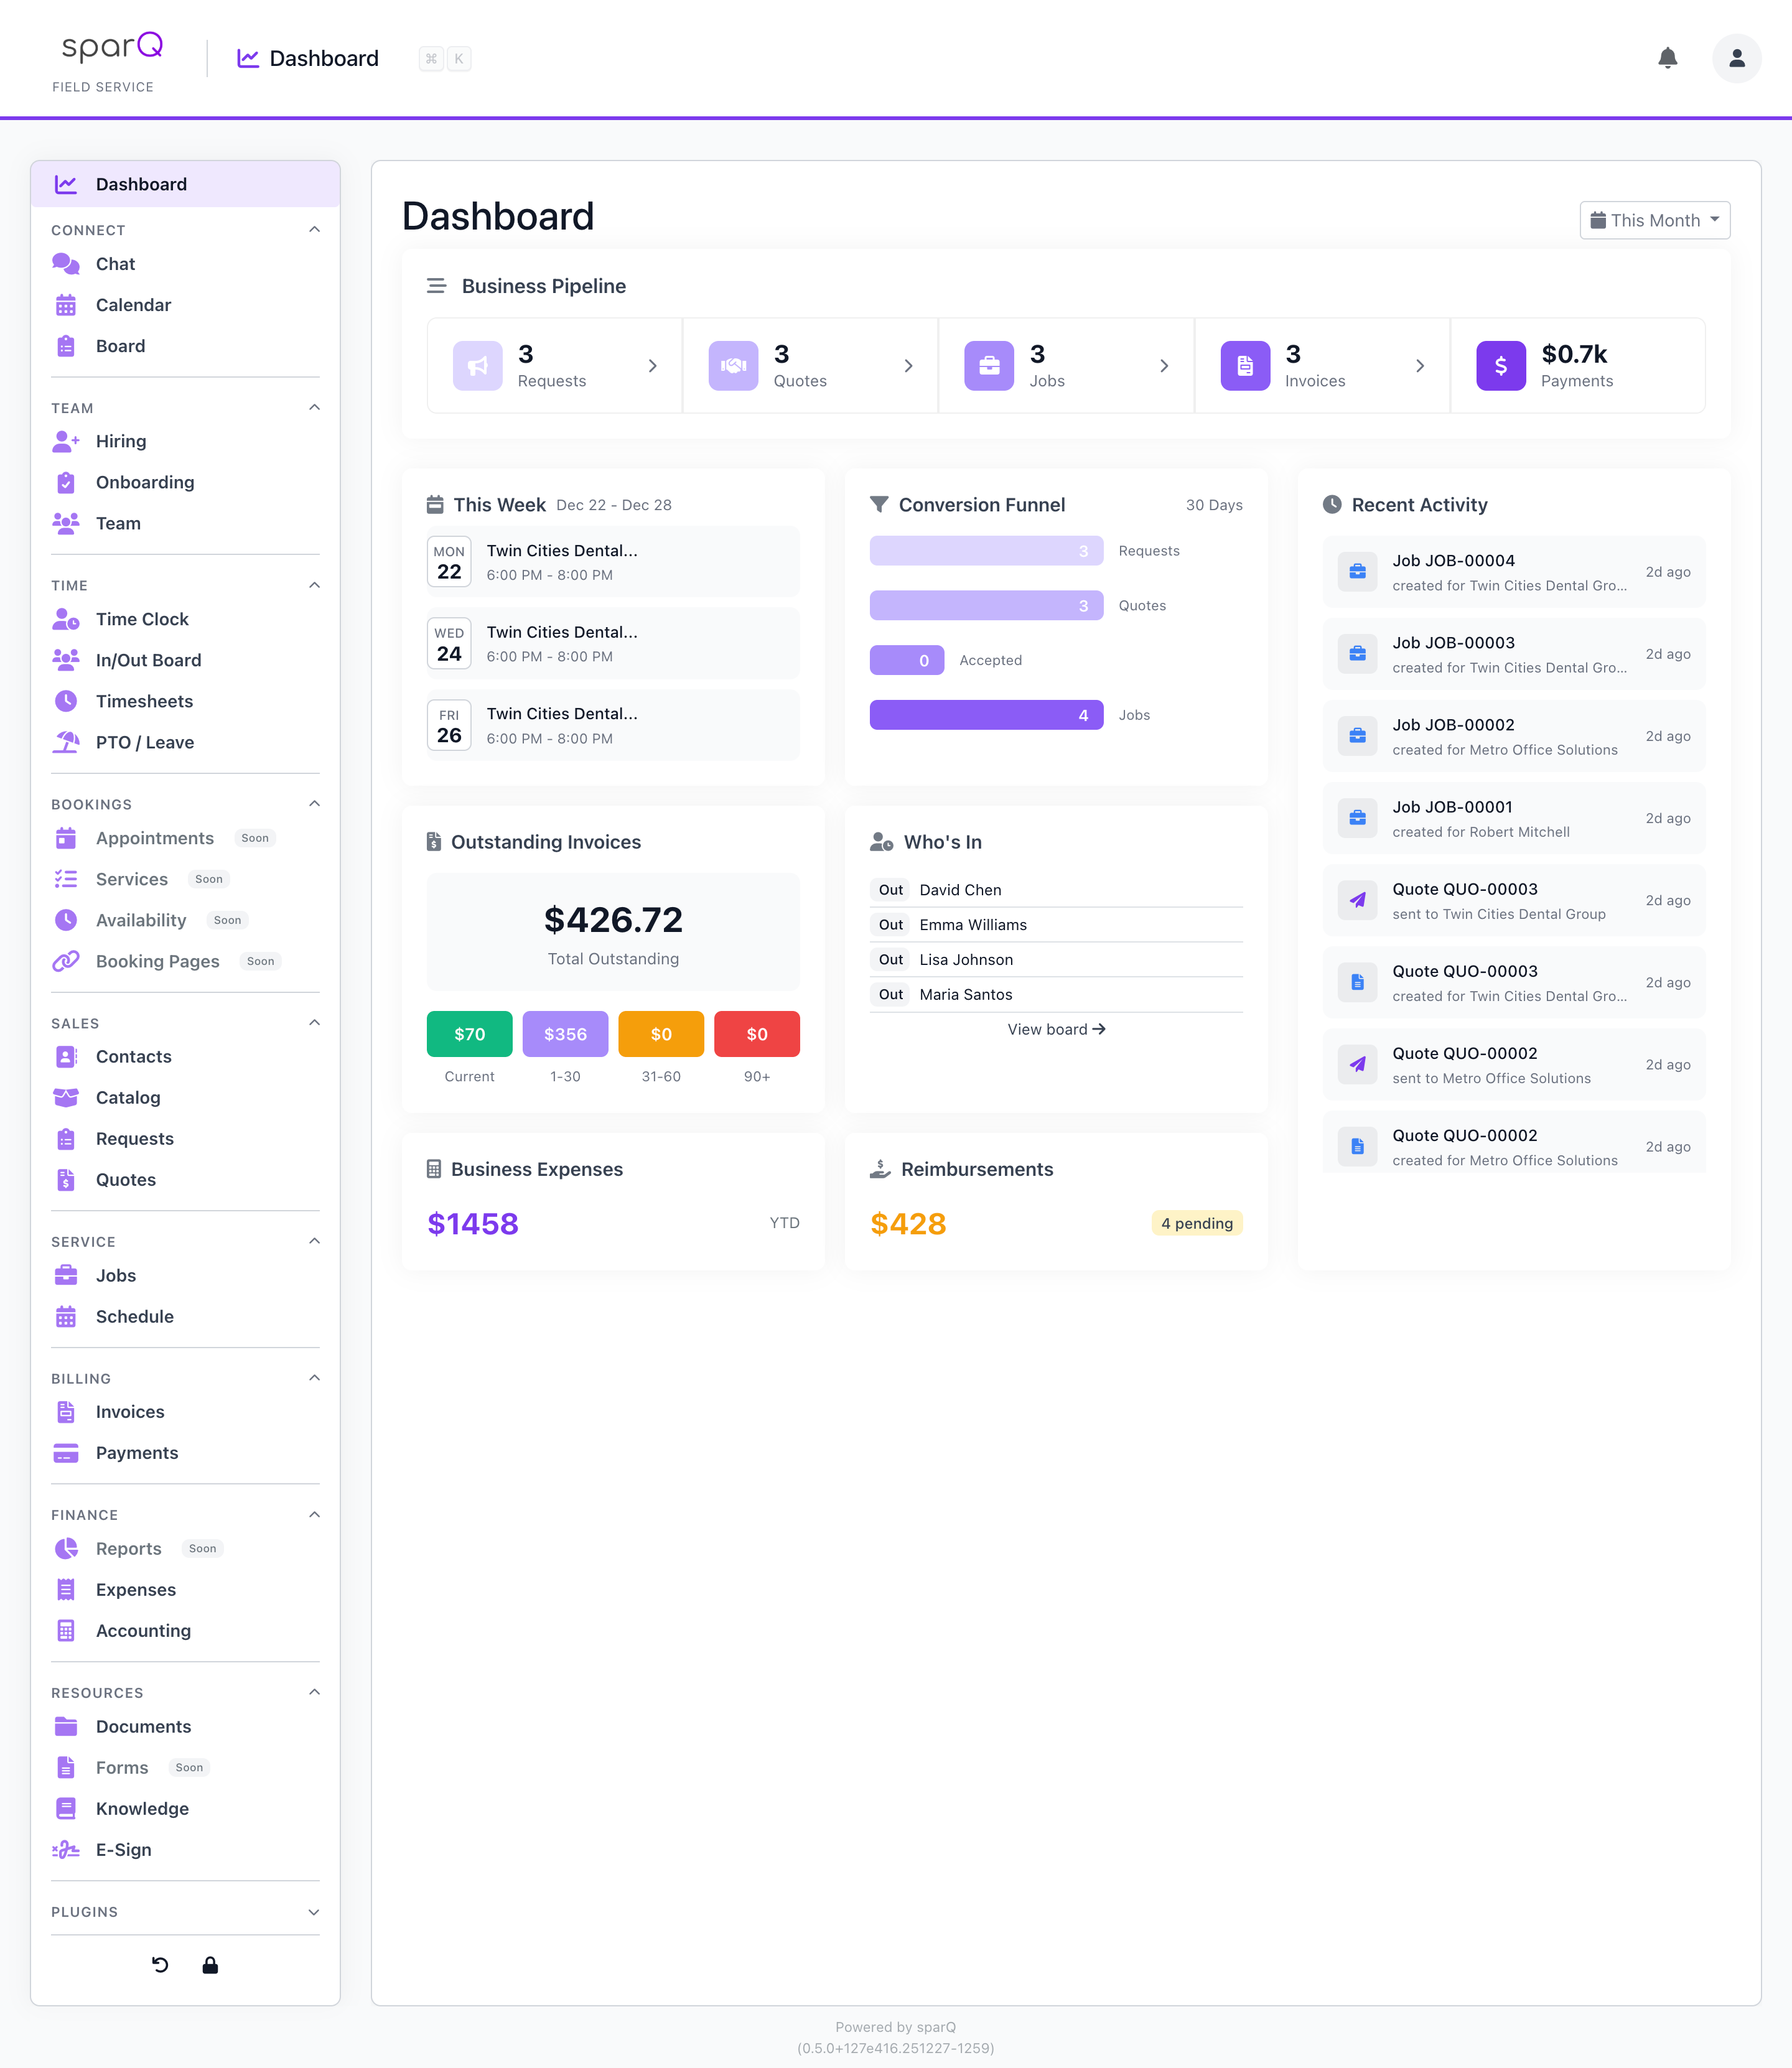Click the $356 aging bucket in Outstanding Invoices

(x=565, y=1034)
